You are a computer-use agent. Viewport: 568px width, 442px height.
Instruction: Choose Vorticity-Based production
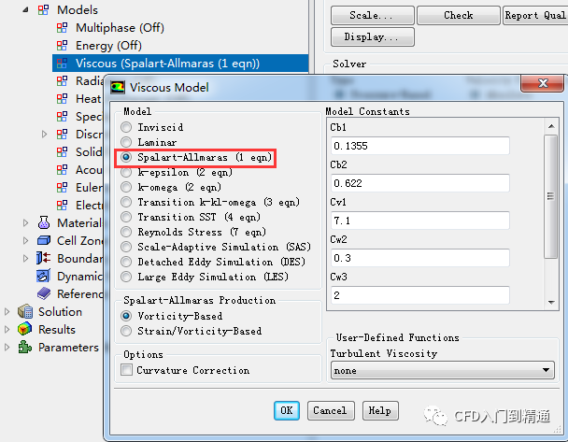(x=126, y=316)
